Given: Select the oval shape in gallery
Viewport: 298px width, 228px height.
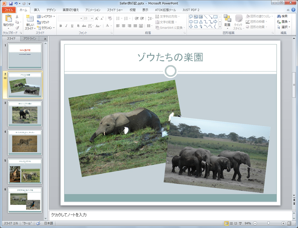Looking at the screenshot, I should pos(191,22).
